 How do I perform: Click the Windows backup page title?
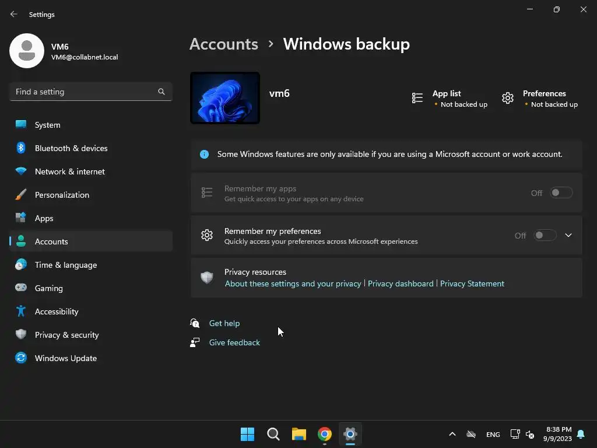(x=346, y=44)
